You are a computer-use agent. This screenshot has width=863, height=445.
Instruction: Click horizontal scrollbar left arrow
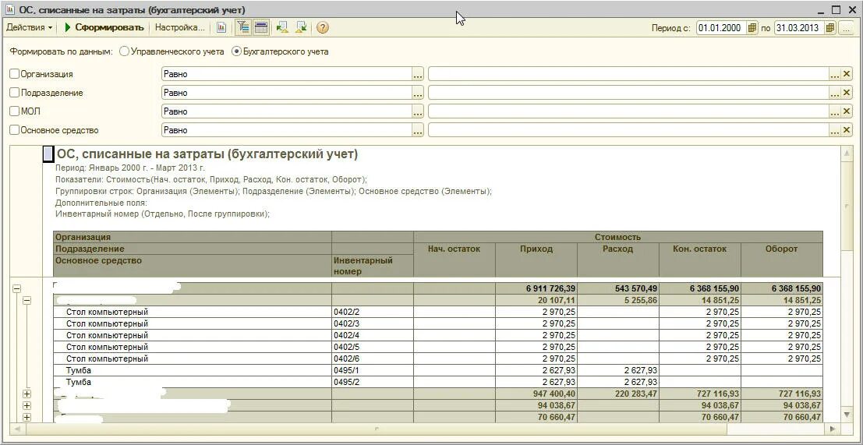tap(17, 428)
